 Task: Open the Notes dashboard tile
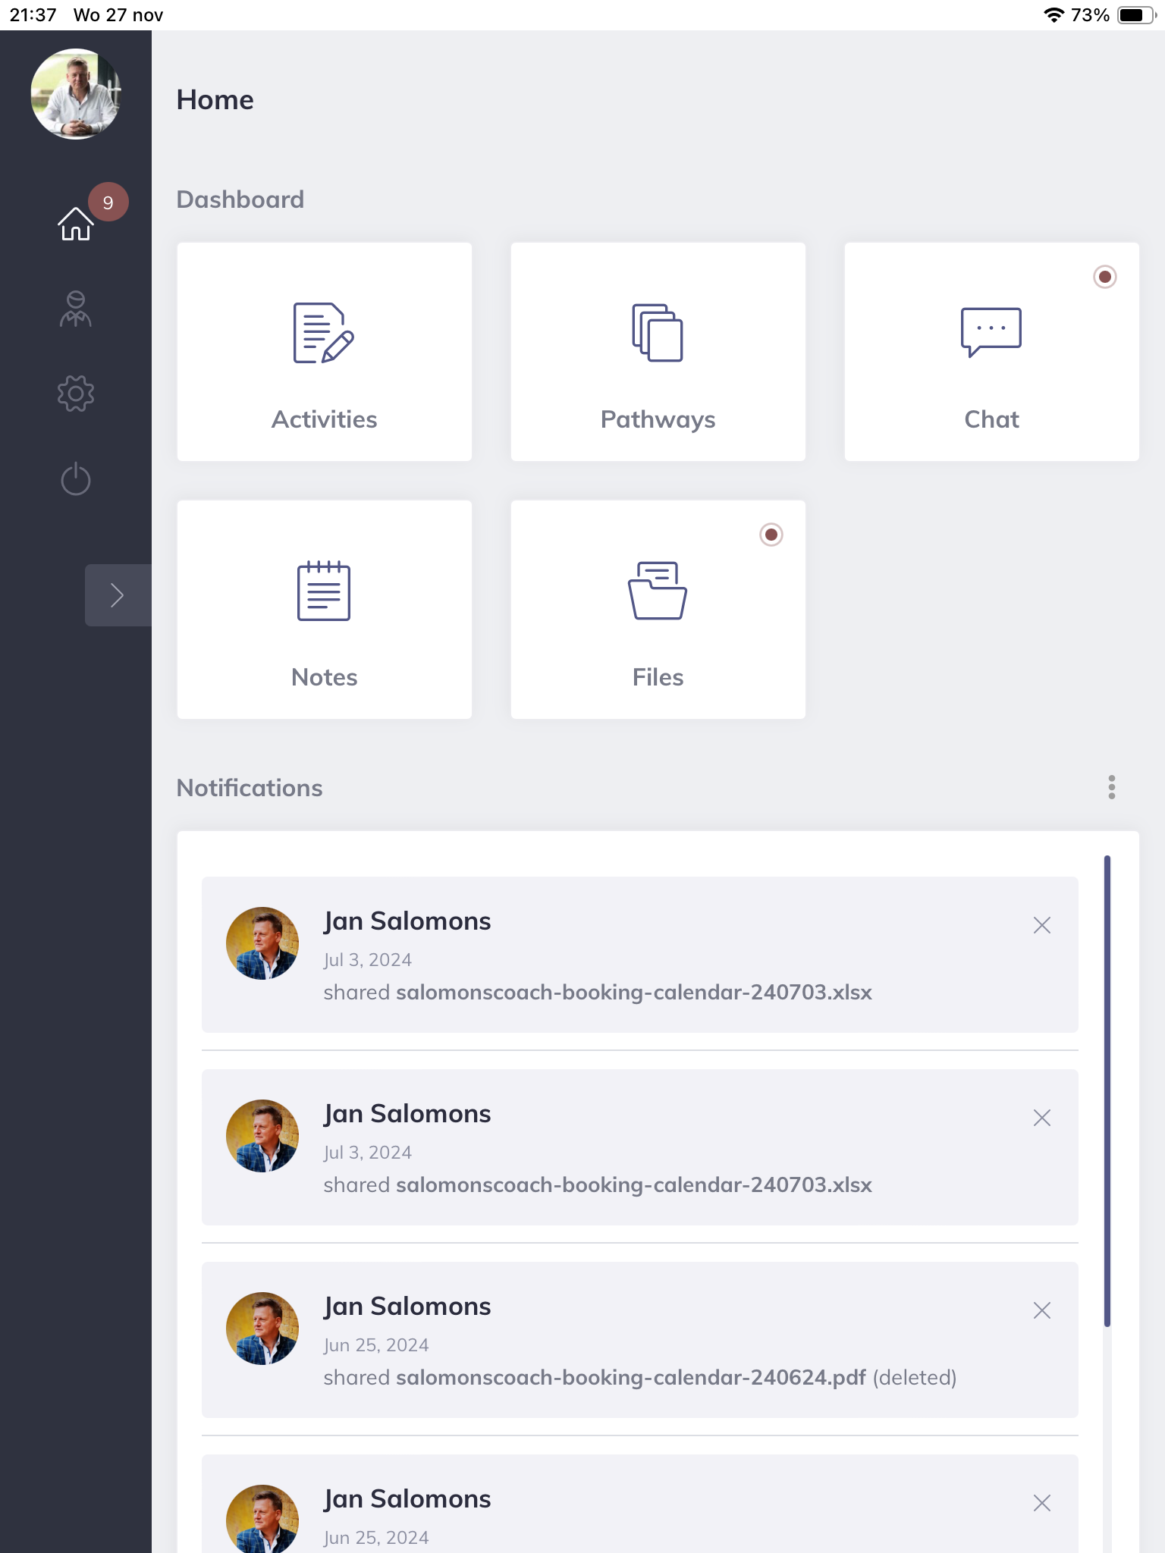tap(324, 609)
